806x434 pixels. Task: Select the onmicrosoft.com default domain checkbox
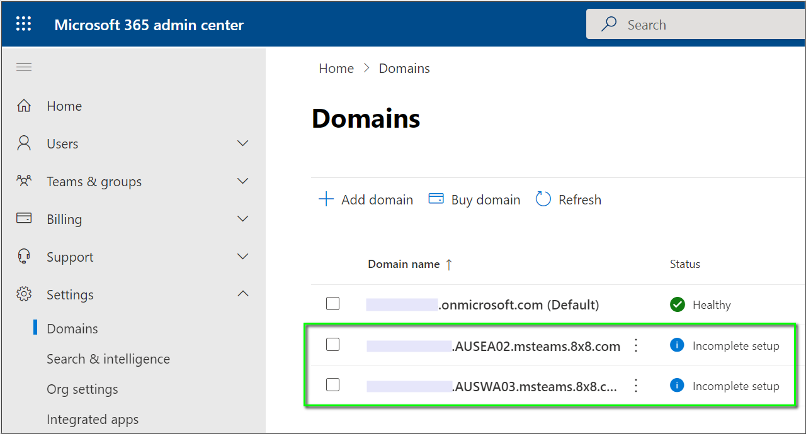pyautogui.click(x=332, y=304)
